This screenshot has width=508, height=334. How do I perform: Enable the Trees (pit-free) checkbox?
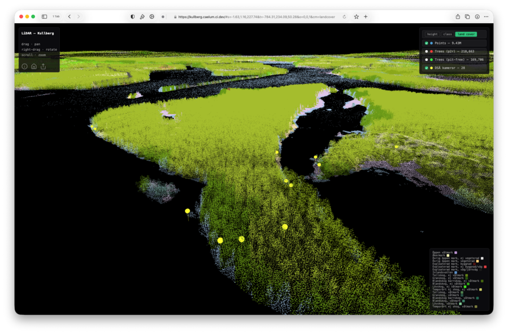click(427, 59)
